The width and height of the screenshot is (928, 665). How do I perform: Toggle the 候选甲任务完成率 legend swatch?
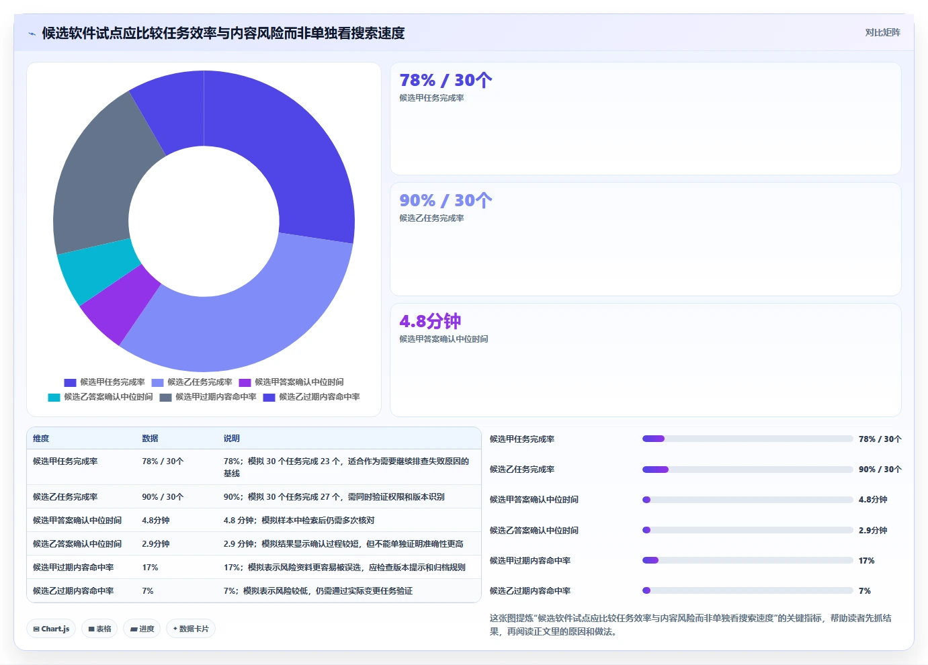[x=70, y=382]
